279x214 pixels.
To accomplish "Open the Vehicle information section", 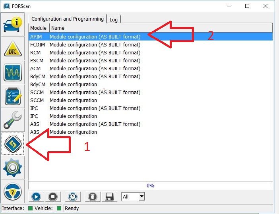I will click(13, 24).
